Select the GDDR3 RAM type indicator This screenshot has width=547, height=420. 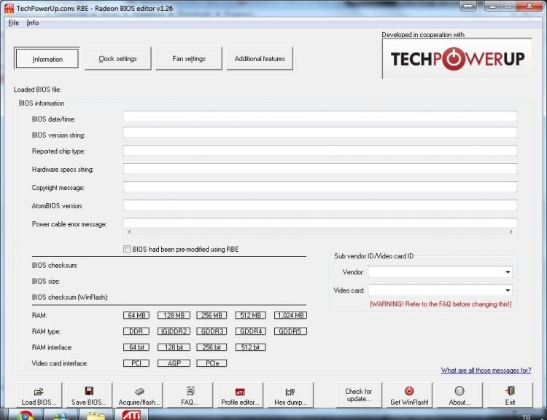point(212,331)
